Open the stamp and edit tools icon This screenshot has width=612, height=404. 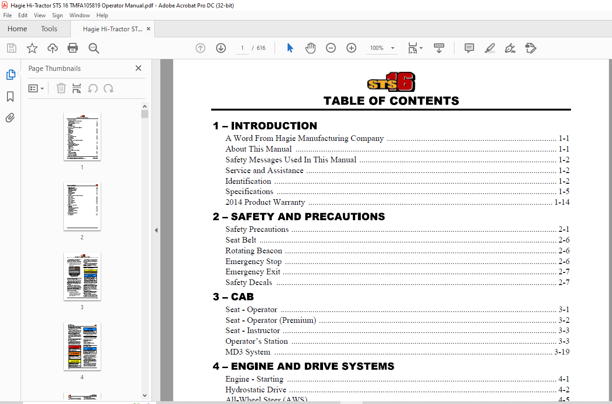tap(530, 48)
